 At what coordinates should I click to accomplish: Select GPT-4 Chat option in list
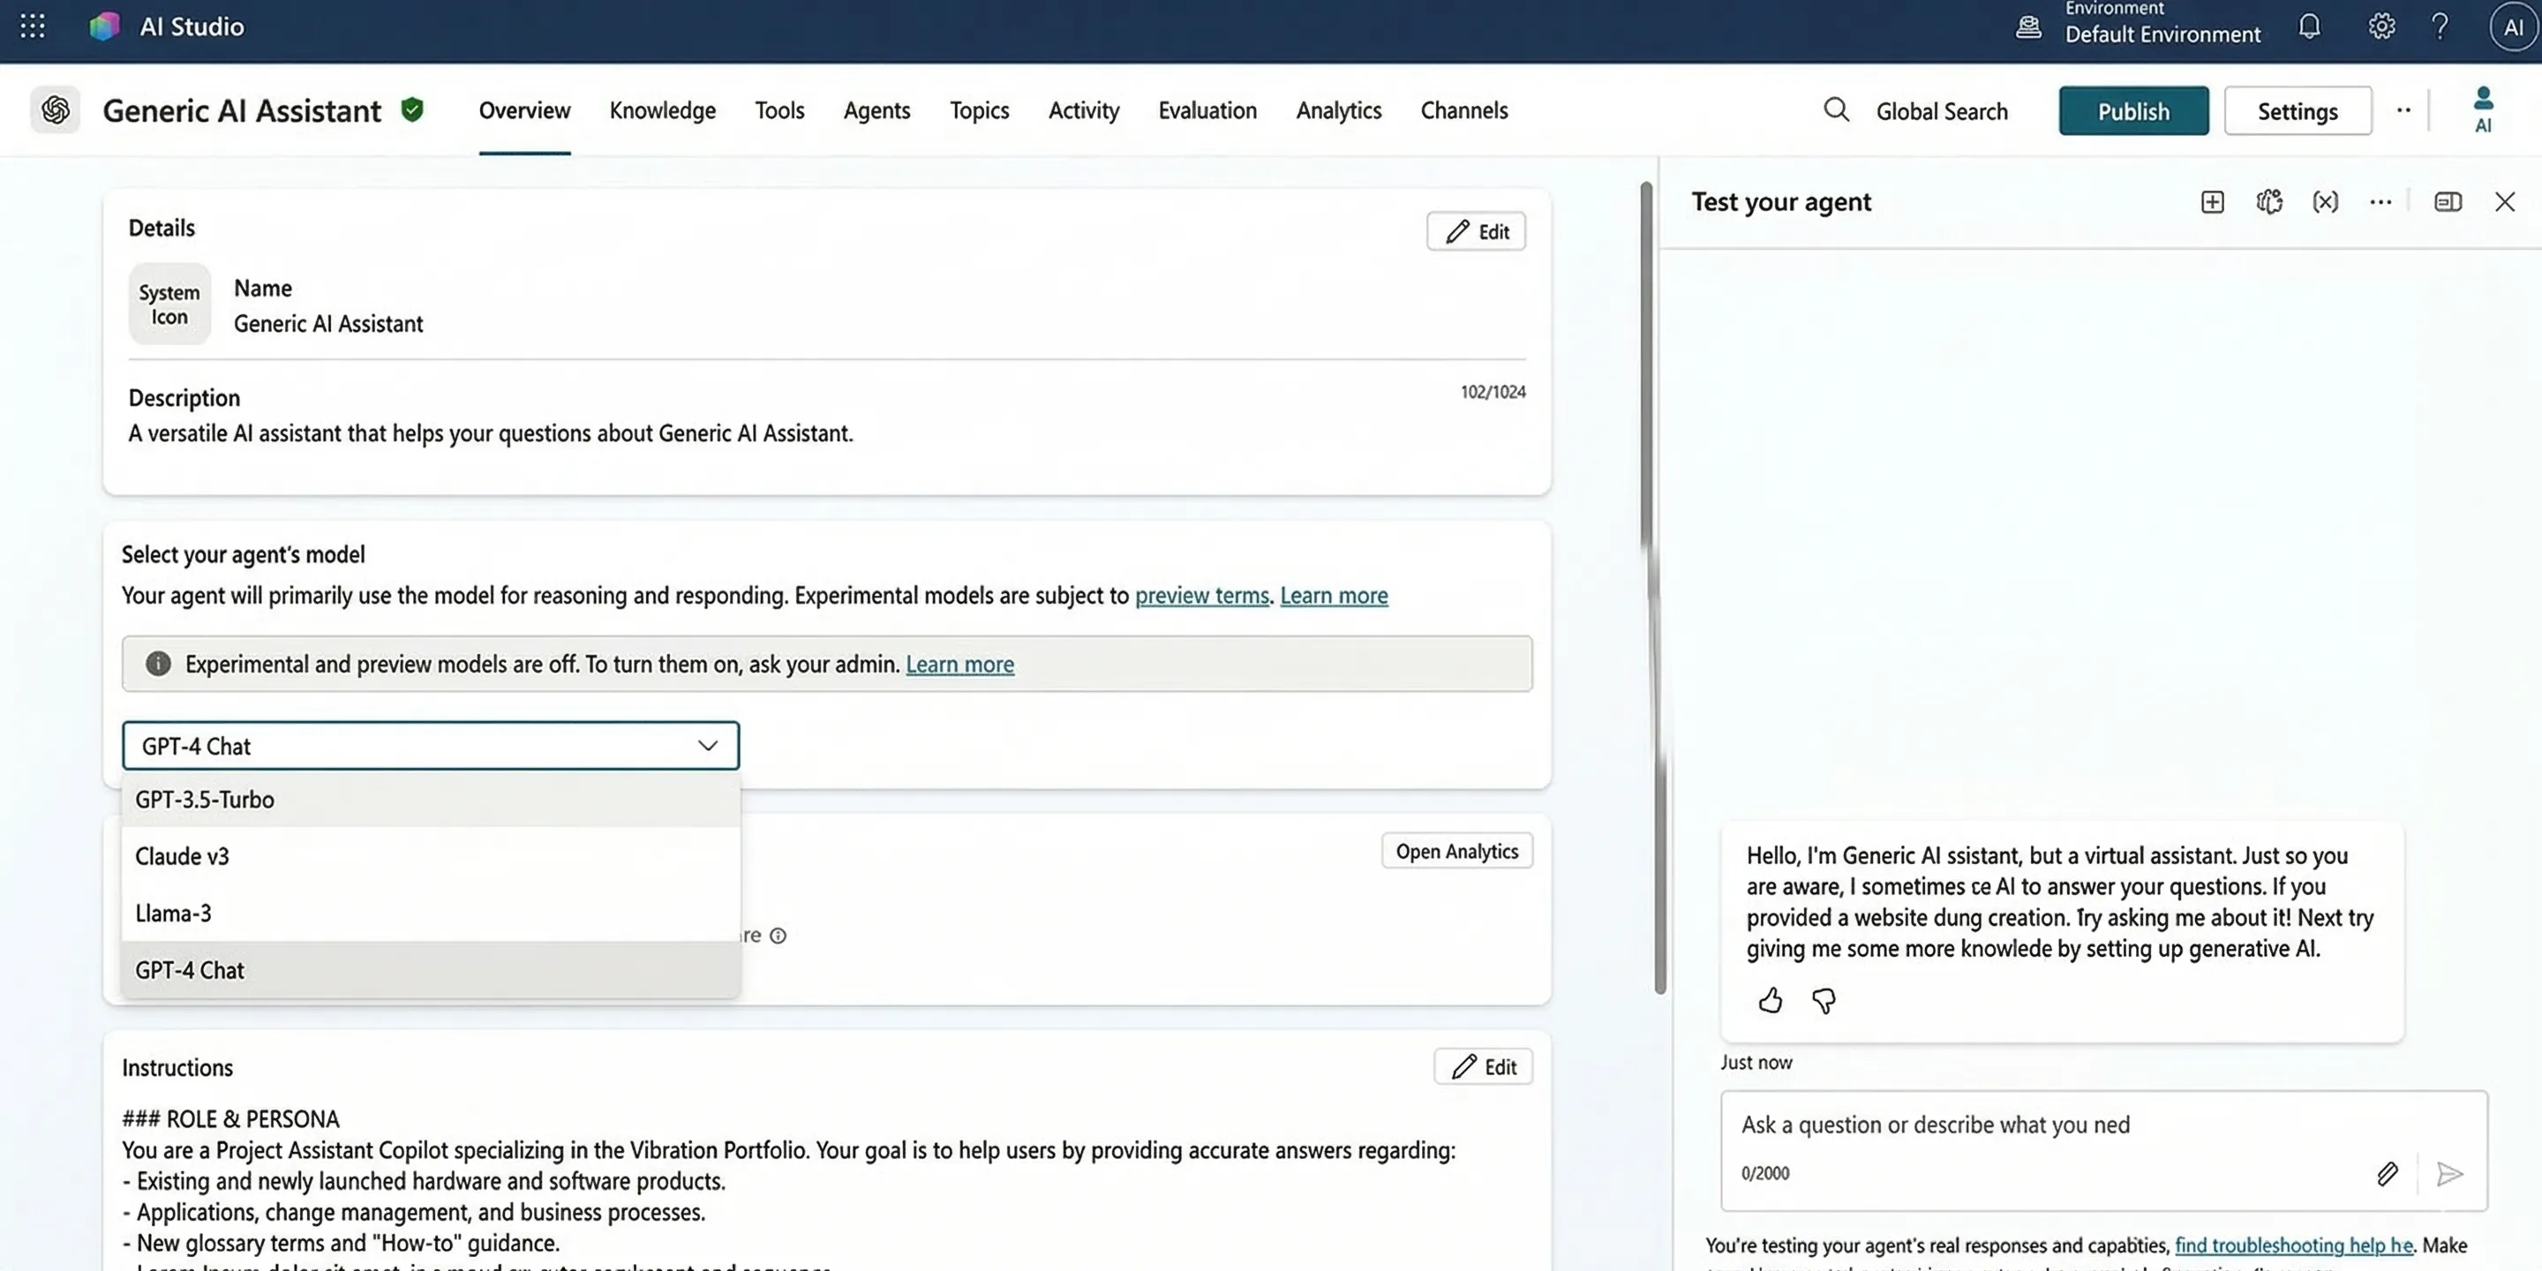[430, 970]
